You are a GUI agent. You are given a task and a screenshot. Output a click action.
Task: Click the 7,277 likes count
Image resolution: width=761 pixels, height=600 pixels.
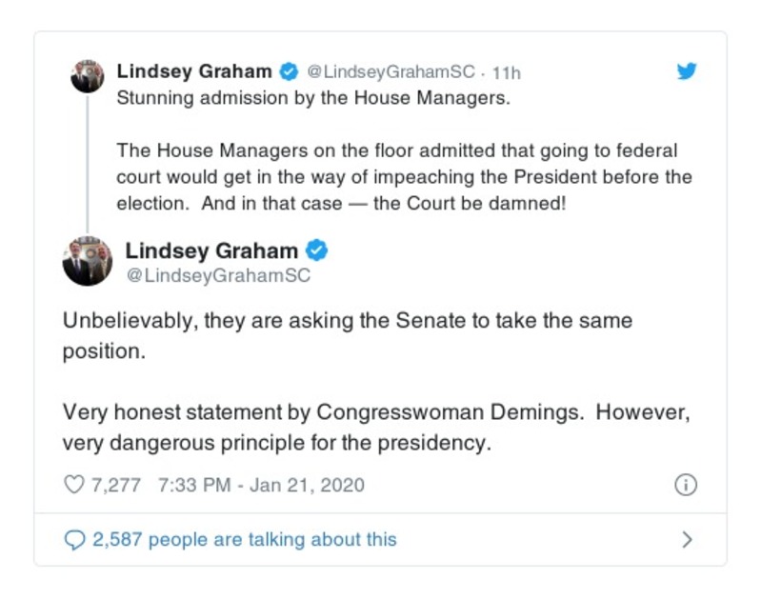point(115,485)
